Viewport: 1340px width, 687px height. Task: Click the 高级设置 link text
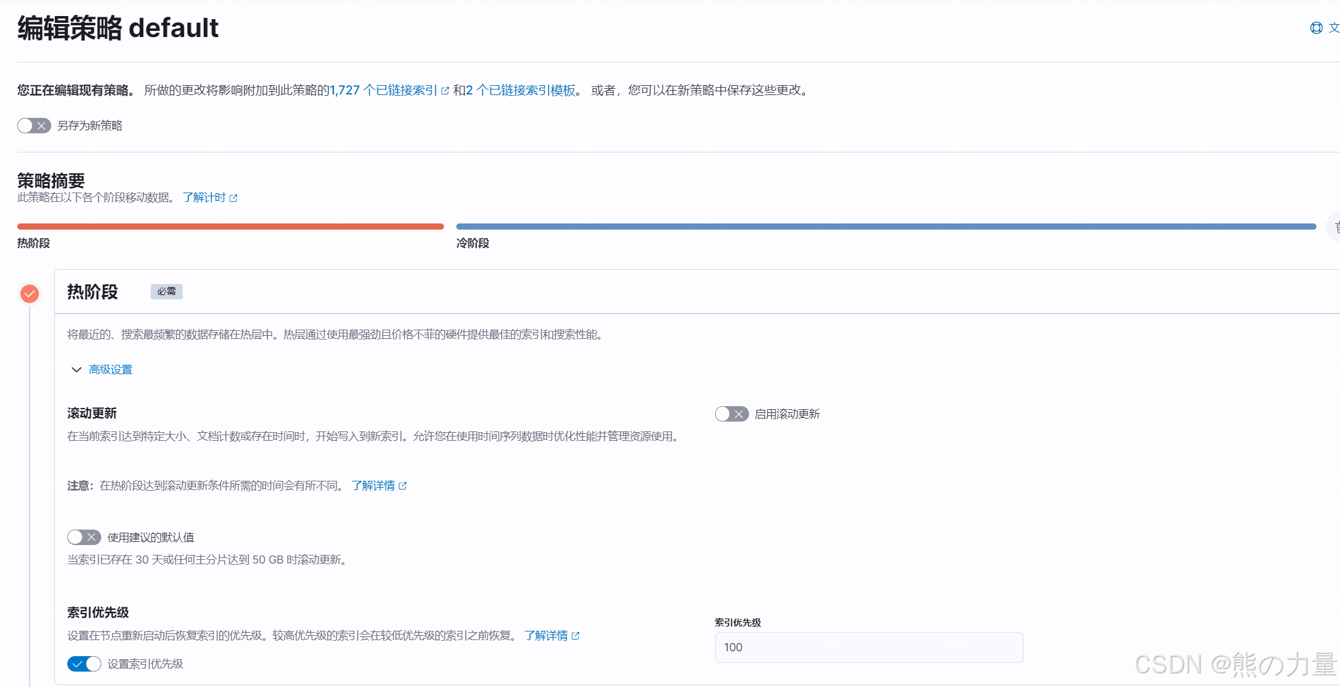point(111,370)
